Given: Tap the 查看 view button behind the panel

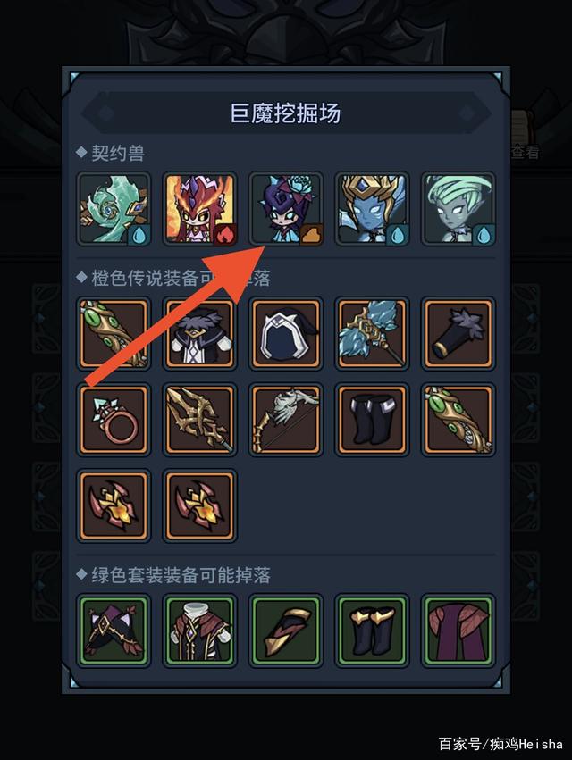Looking at the screenshot, I should coord(526,153).
